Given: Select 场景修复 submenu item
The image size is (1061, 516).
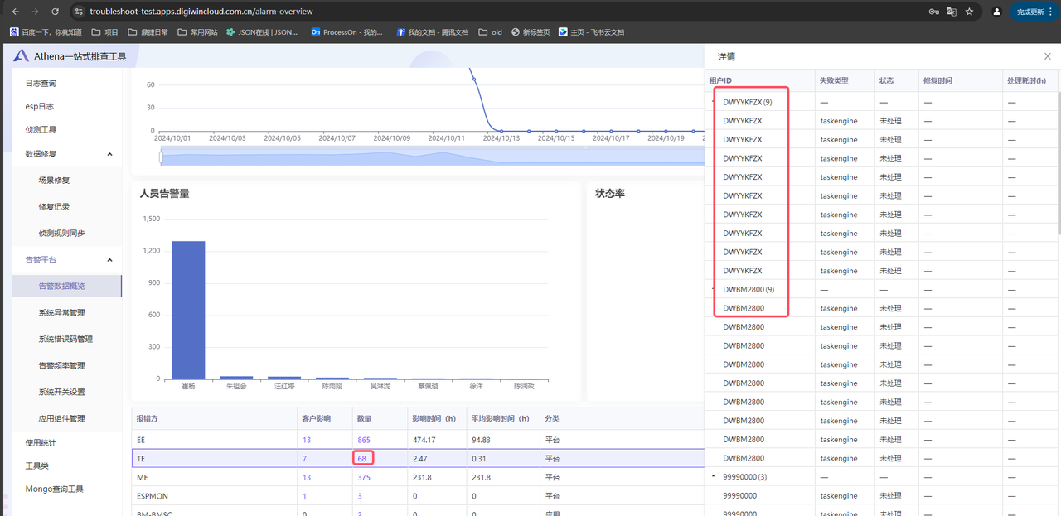Looking at the screenshot, I should pyautogui.click(x=54, y=180).
